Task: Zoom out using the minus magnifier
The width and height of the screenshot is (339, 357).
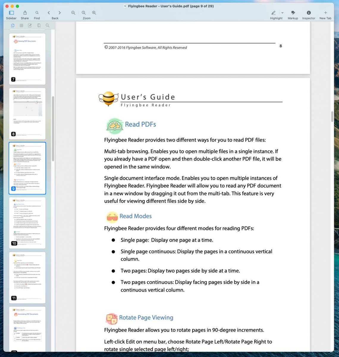Action: (x=73, y=13)
